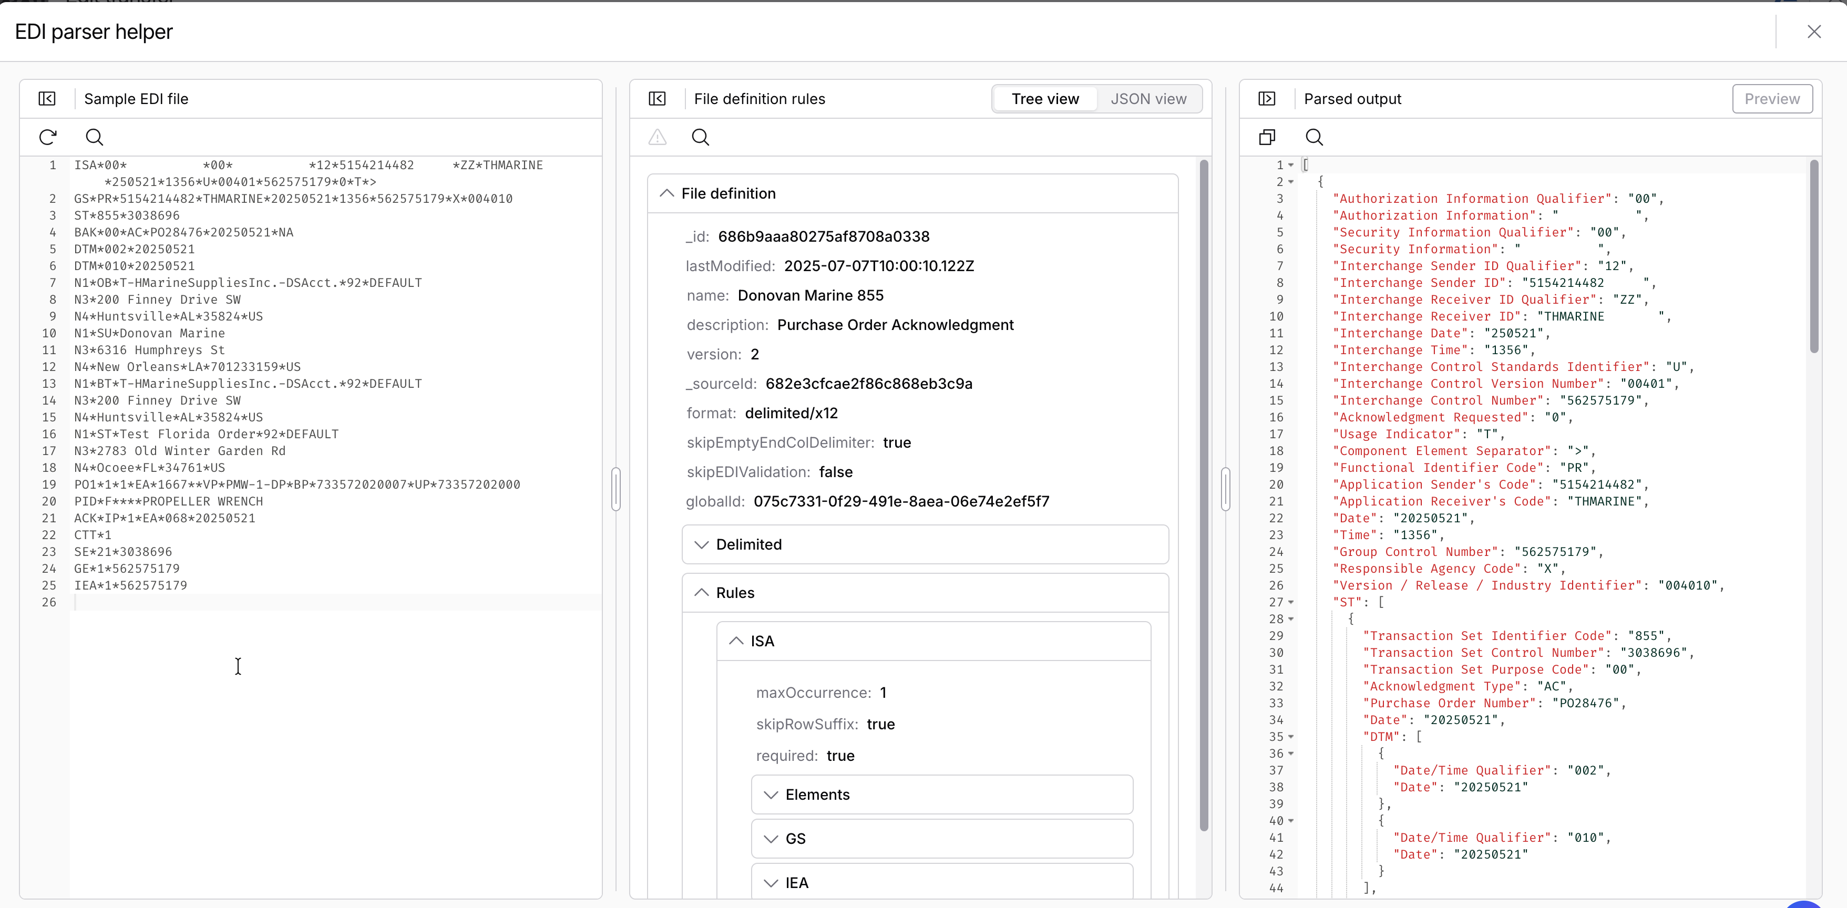Click the version value 2
The image size is (1847, 908).
[754, 355]
